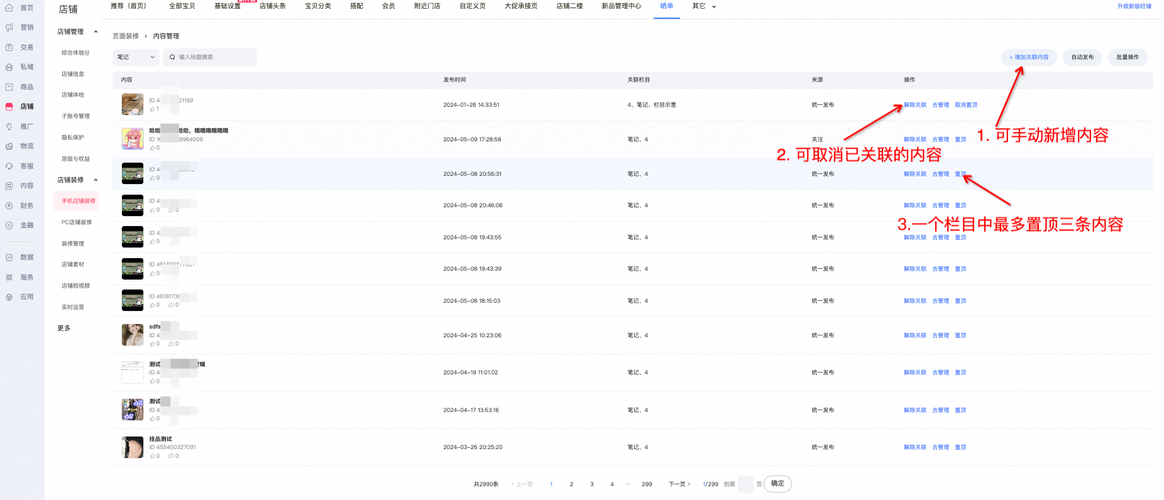Image resolution: width=1164 pixels, height=500 pixels.
Task: Open 综合体验分 in submenu
Action: [x=75, y=53]
